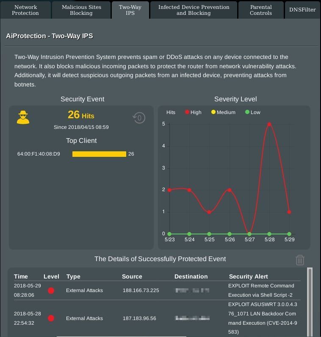321x337 pixels.
Task: Reset the hits counter with the circular arrow icon
Action: [139, 118]
